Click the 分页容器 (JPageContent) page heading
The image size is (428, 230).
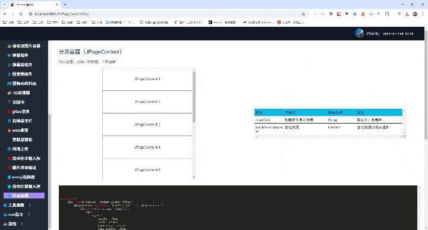[90, 52]
